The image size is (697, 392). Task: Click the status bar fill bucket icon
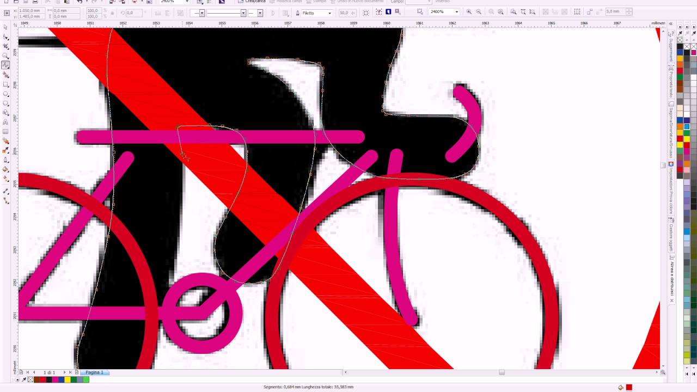coord(620,387)
